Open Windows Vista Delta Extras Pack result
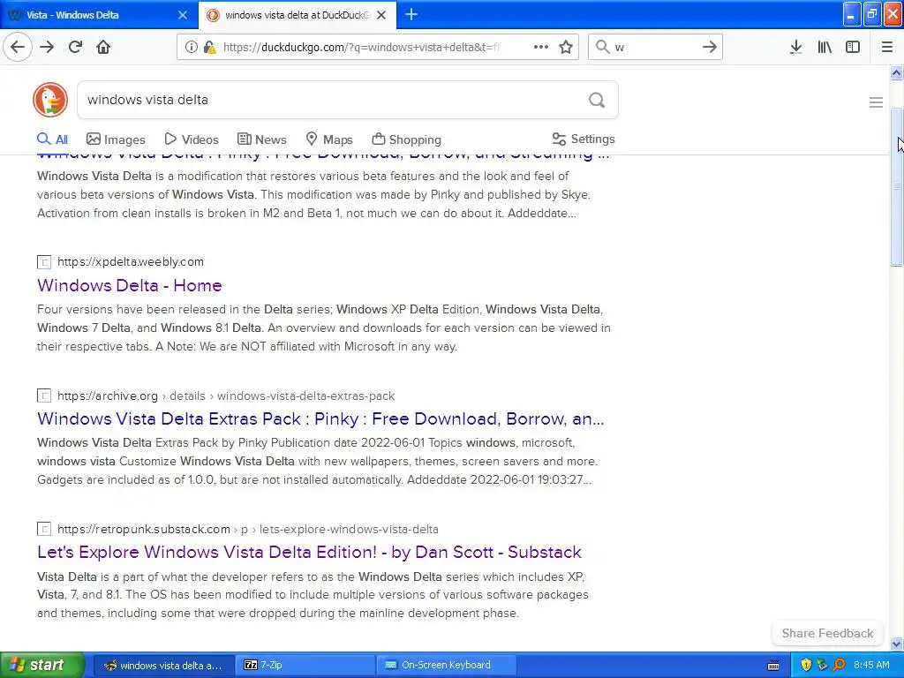The width and height of the screenshot is (904, 678). (320, 418)
